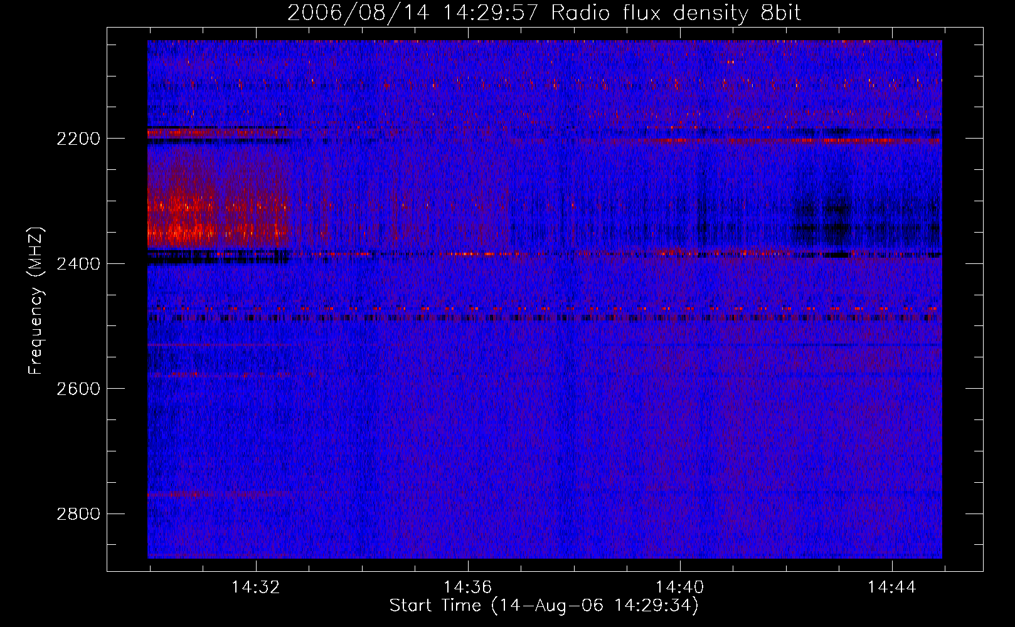The height and width of the screenshot is (627, 1015).
Task: Click the plot title '2006/08/14 14:29:57 Radio flux density 8bit'
Action: click(544, 13)
